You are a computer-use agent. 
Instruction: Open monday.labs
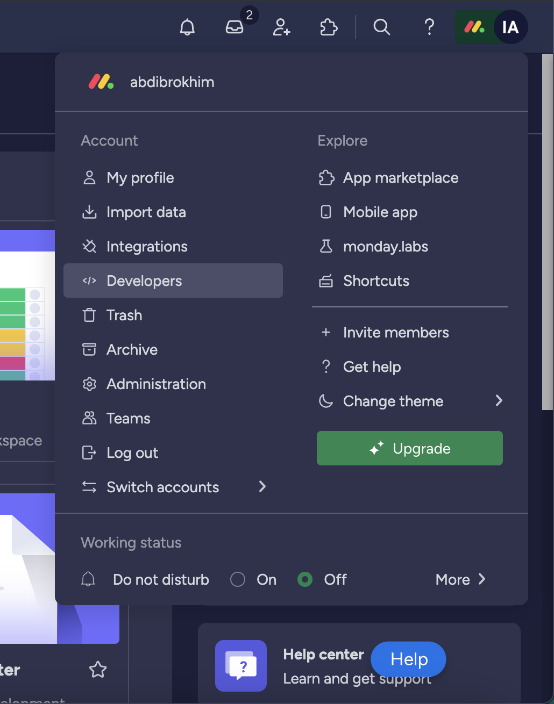click(410, 247)
